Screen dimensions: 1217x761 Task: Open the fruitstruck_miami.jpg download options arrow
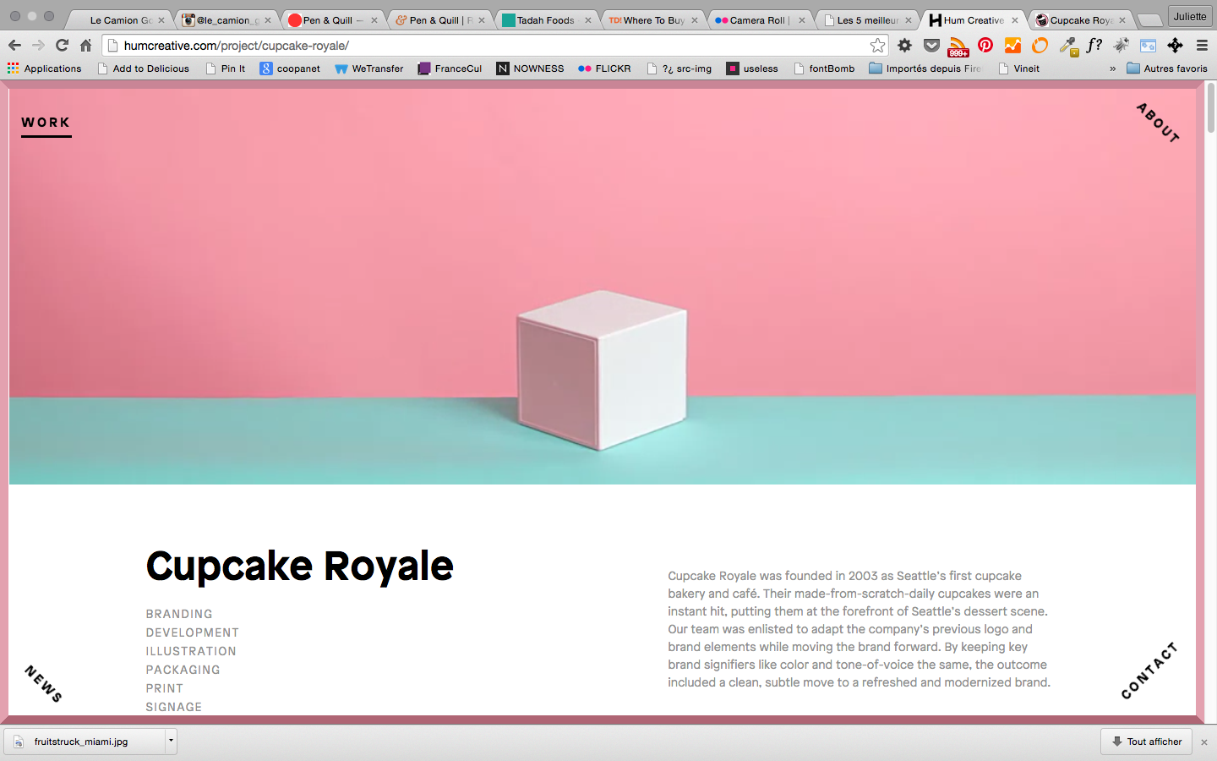coord(171,741)
